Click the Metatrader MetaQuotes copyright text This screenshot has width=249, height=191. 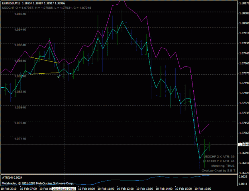(37, 183)
